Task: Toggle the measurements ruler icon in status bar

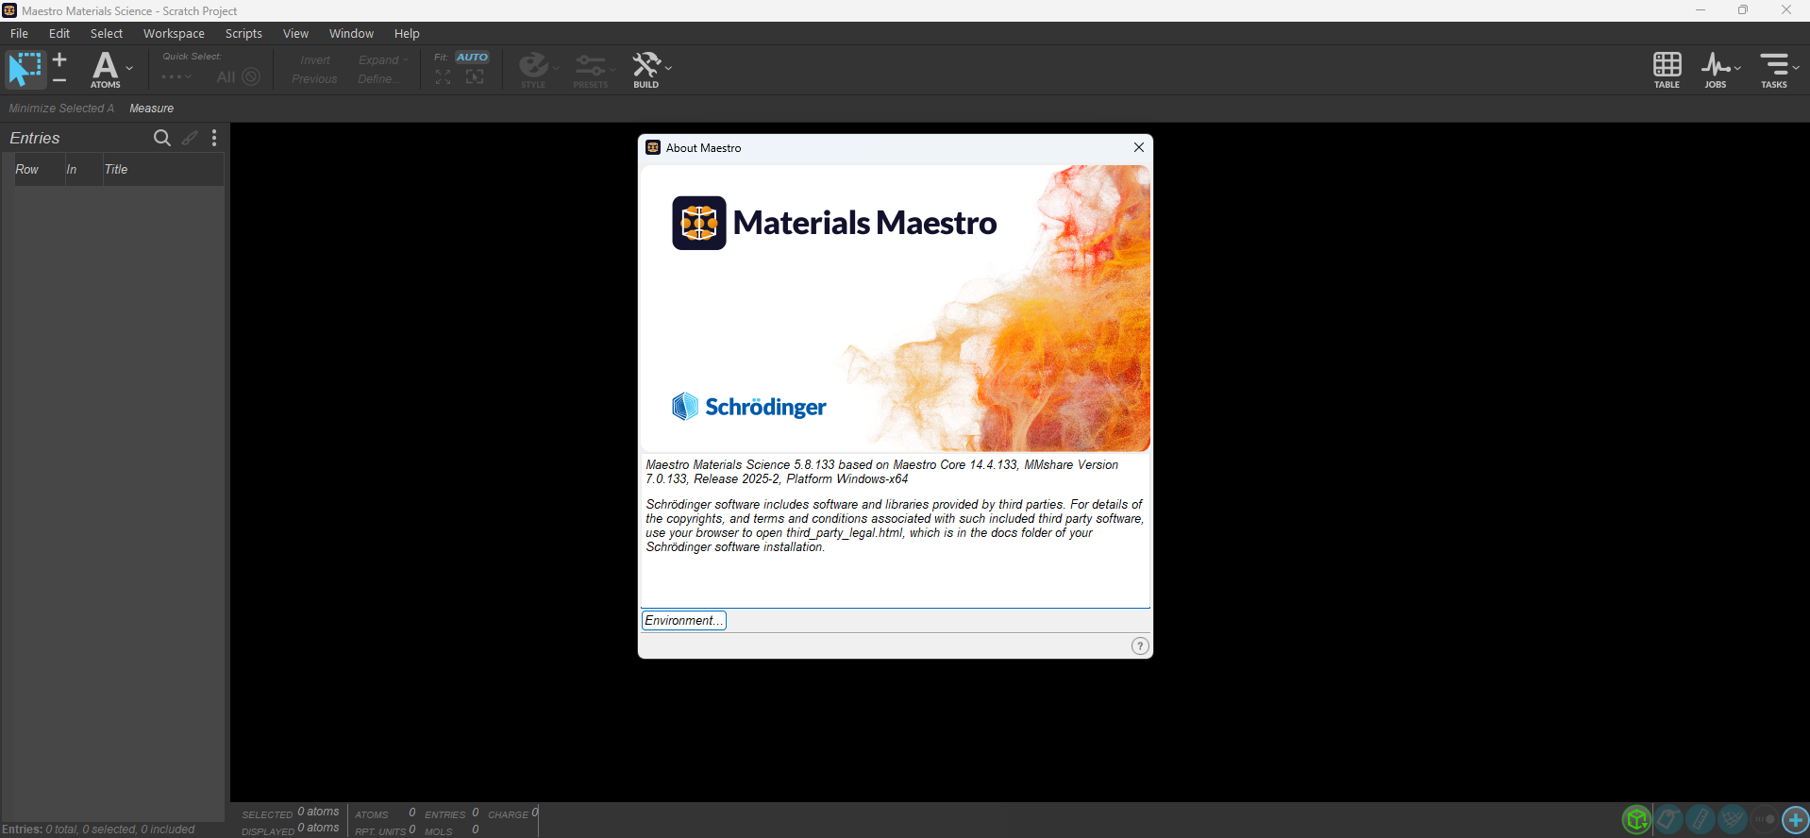Action: click(x=1701, y=819)
